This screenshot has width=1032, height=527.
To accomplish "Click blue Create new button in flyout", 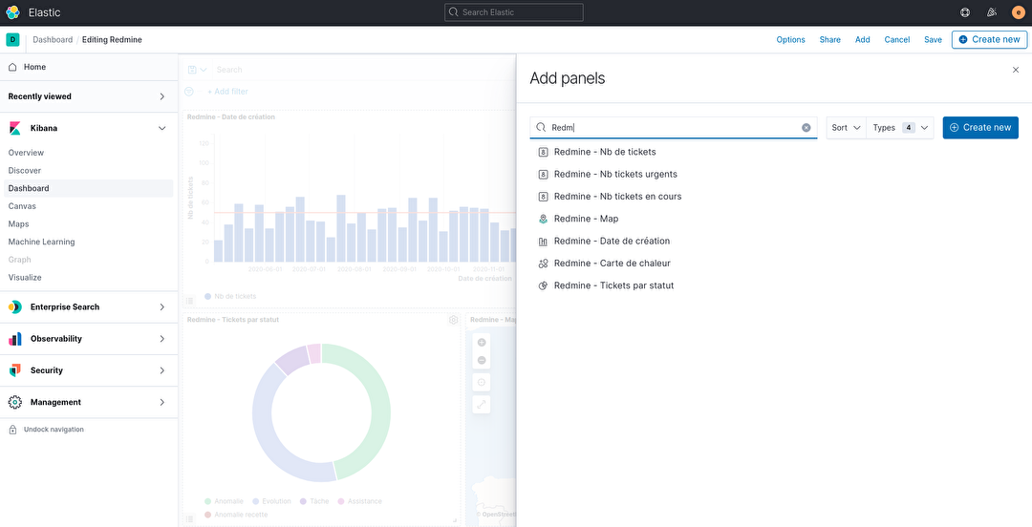I will click(x=980, y=128).
